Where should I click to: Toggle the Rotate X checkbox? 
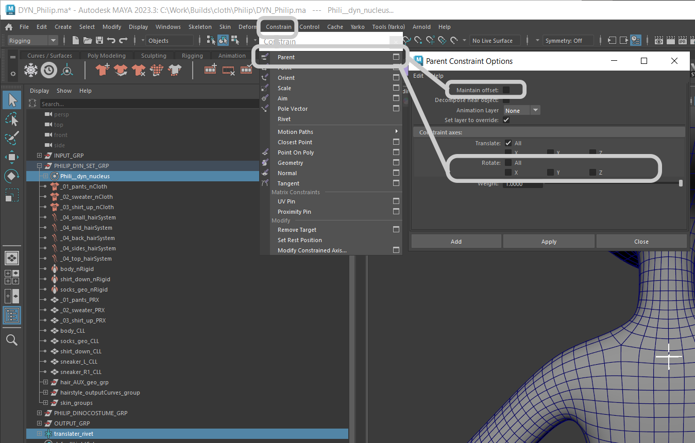[508, 173]
